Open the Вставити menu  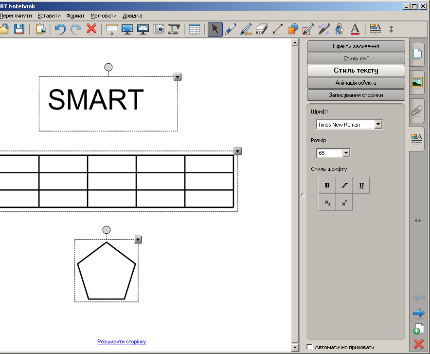(49, 16)
